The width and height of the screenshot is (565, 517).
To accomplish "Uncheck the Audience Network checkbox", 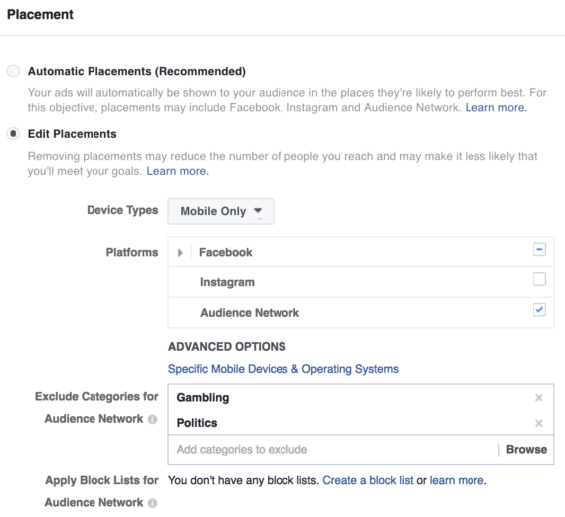I will coord(539,310).
